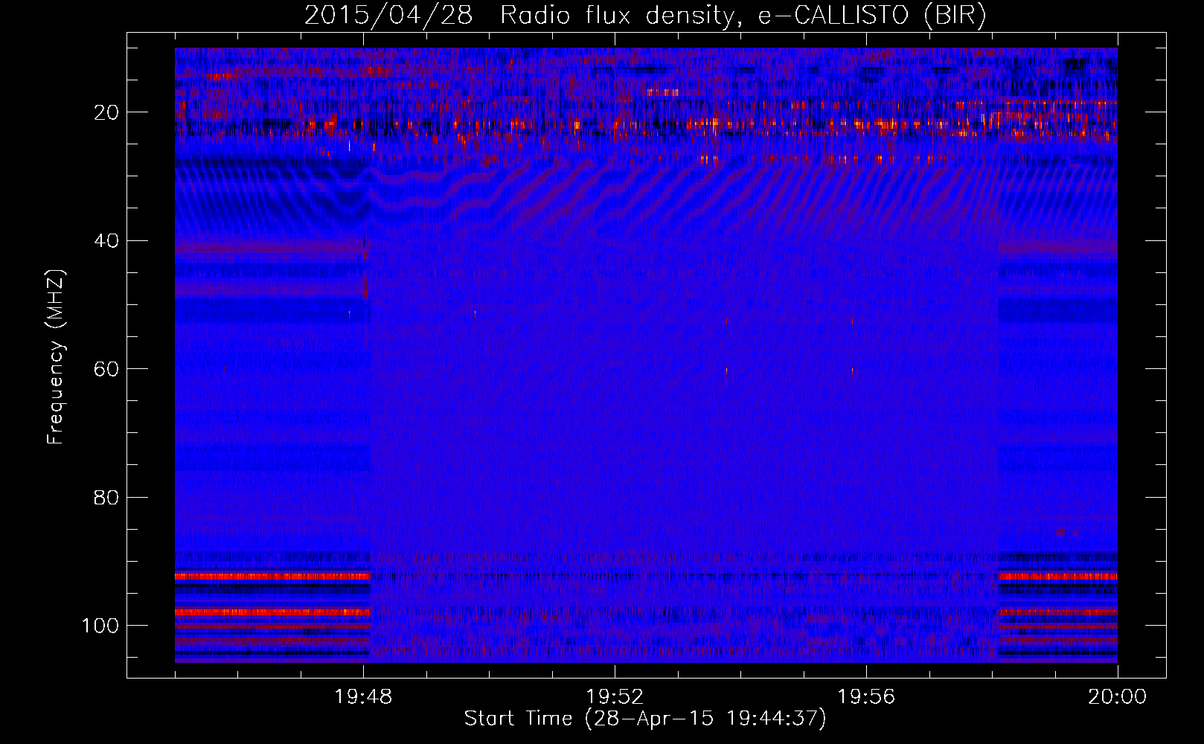Click the 40 MHz frequency tick label
The image size is (1204, 744).
pos(106,241)
